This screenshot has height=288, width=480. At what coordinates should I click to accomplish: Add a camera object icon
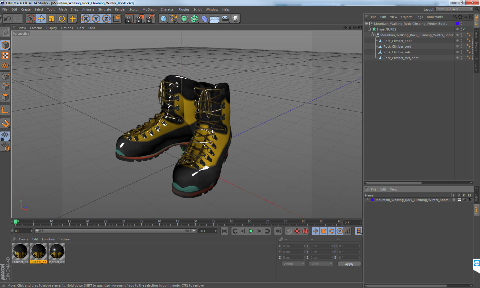click(225, 19)
